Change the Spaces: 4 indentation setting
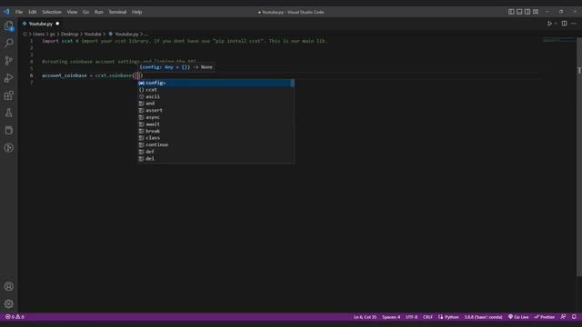The height and width of the screenshot is (327, 582). pos(391,317)
